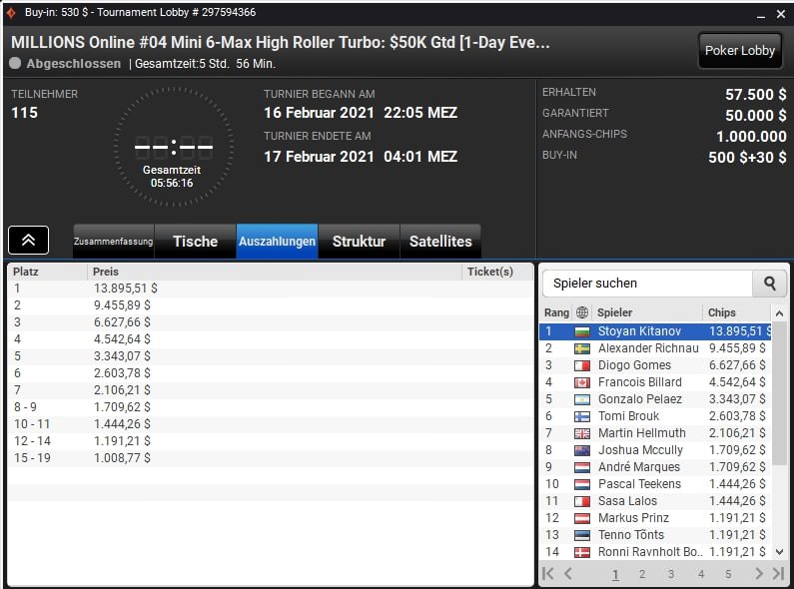
Task: Click player list scrollbar down arrow
Action: pos(779,551)
